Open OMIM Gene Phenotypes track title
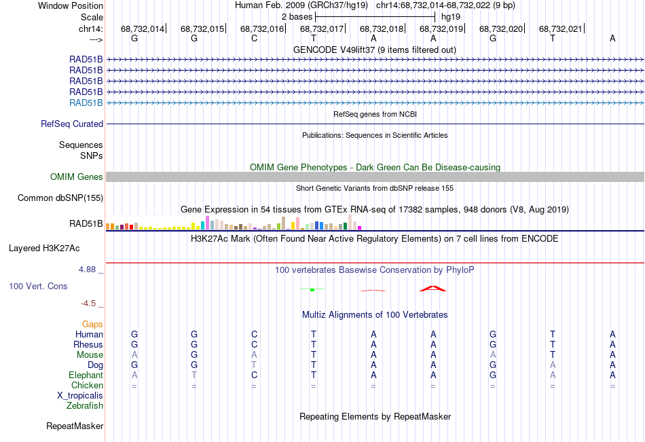 tap(375, 167)
